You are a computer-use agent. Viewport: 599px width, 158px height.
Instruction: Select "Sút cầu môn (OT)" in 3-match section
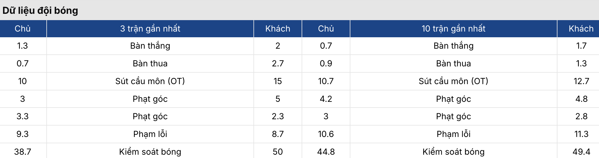coord(150,81)
